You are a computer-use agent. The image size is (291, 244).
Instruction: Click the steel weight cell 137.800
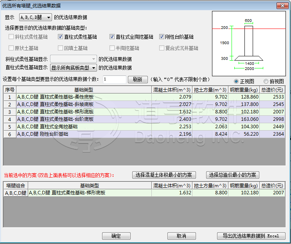(x=244, y=104)
